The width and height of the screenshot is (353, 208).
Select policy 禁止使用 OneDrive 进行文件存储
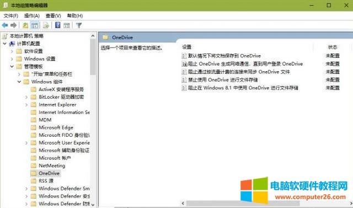223,79
